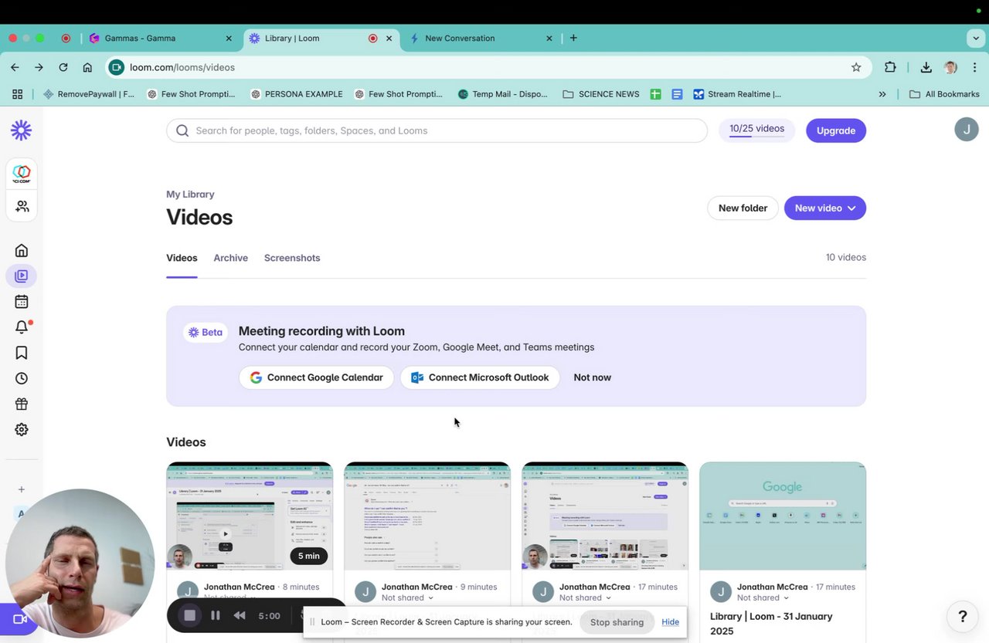The width and height of the screenshot is (989, 643).
Task: Open the Stream Realtime bookmark
Action: tap(737, 94)
